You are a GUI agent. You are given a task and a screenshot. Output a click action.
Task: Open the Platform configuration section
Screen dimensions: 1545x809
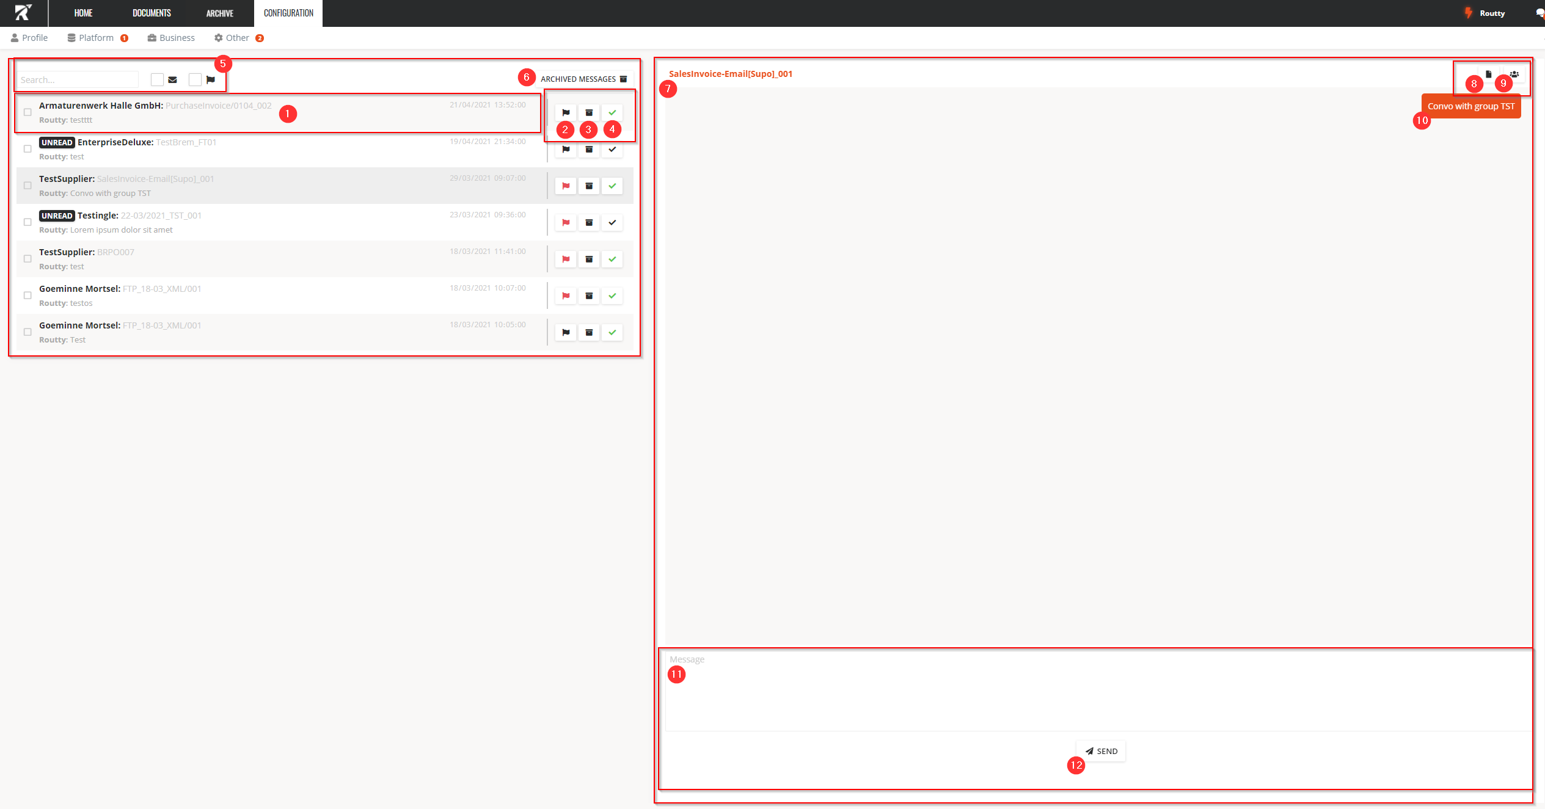[96, 38]
